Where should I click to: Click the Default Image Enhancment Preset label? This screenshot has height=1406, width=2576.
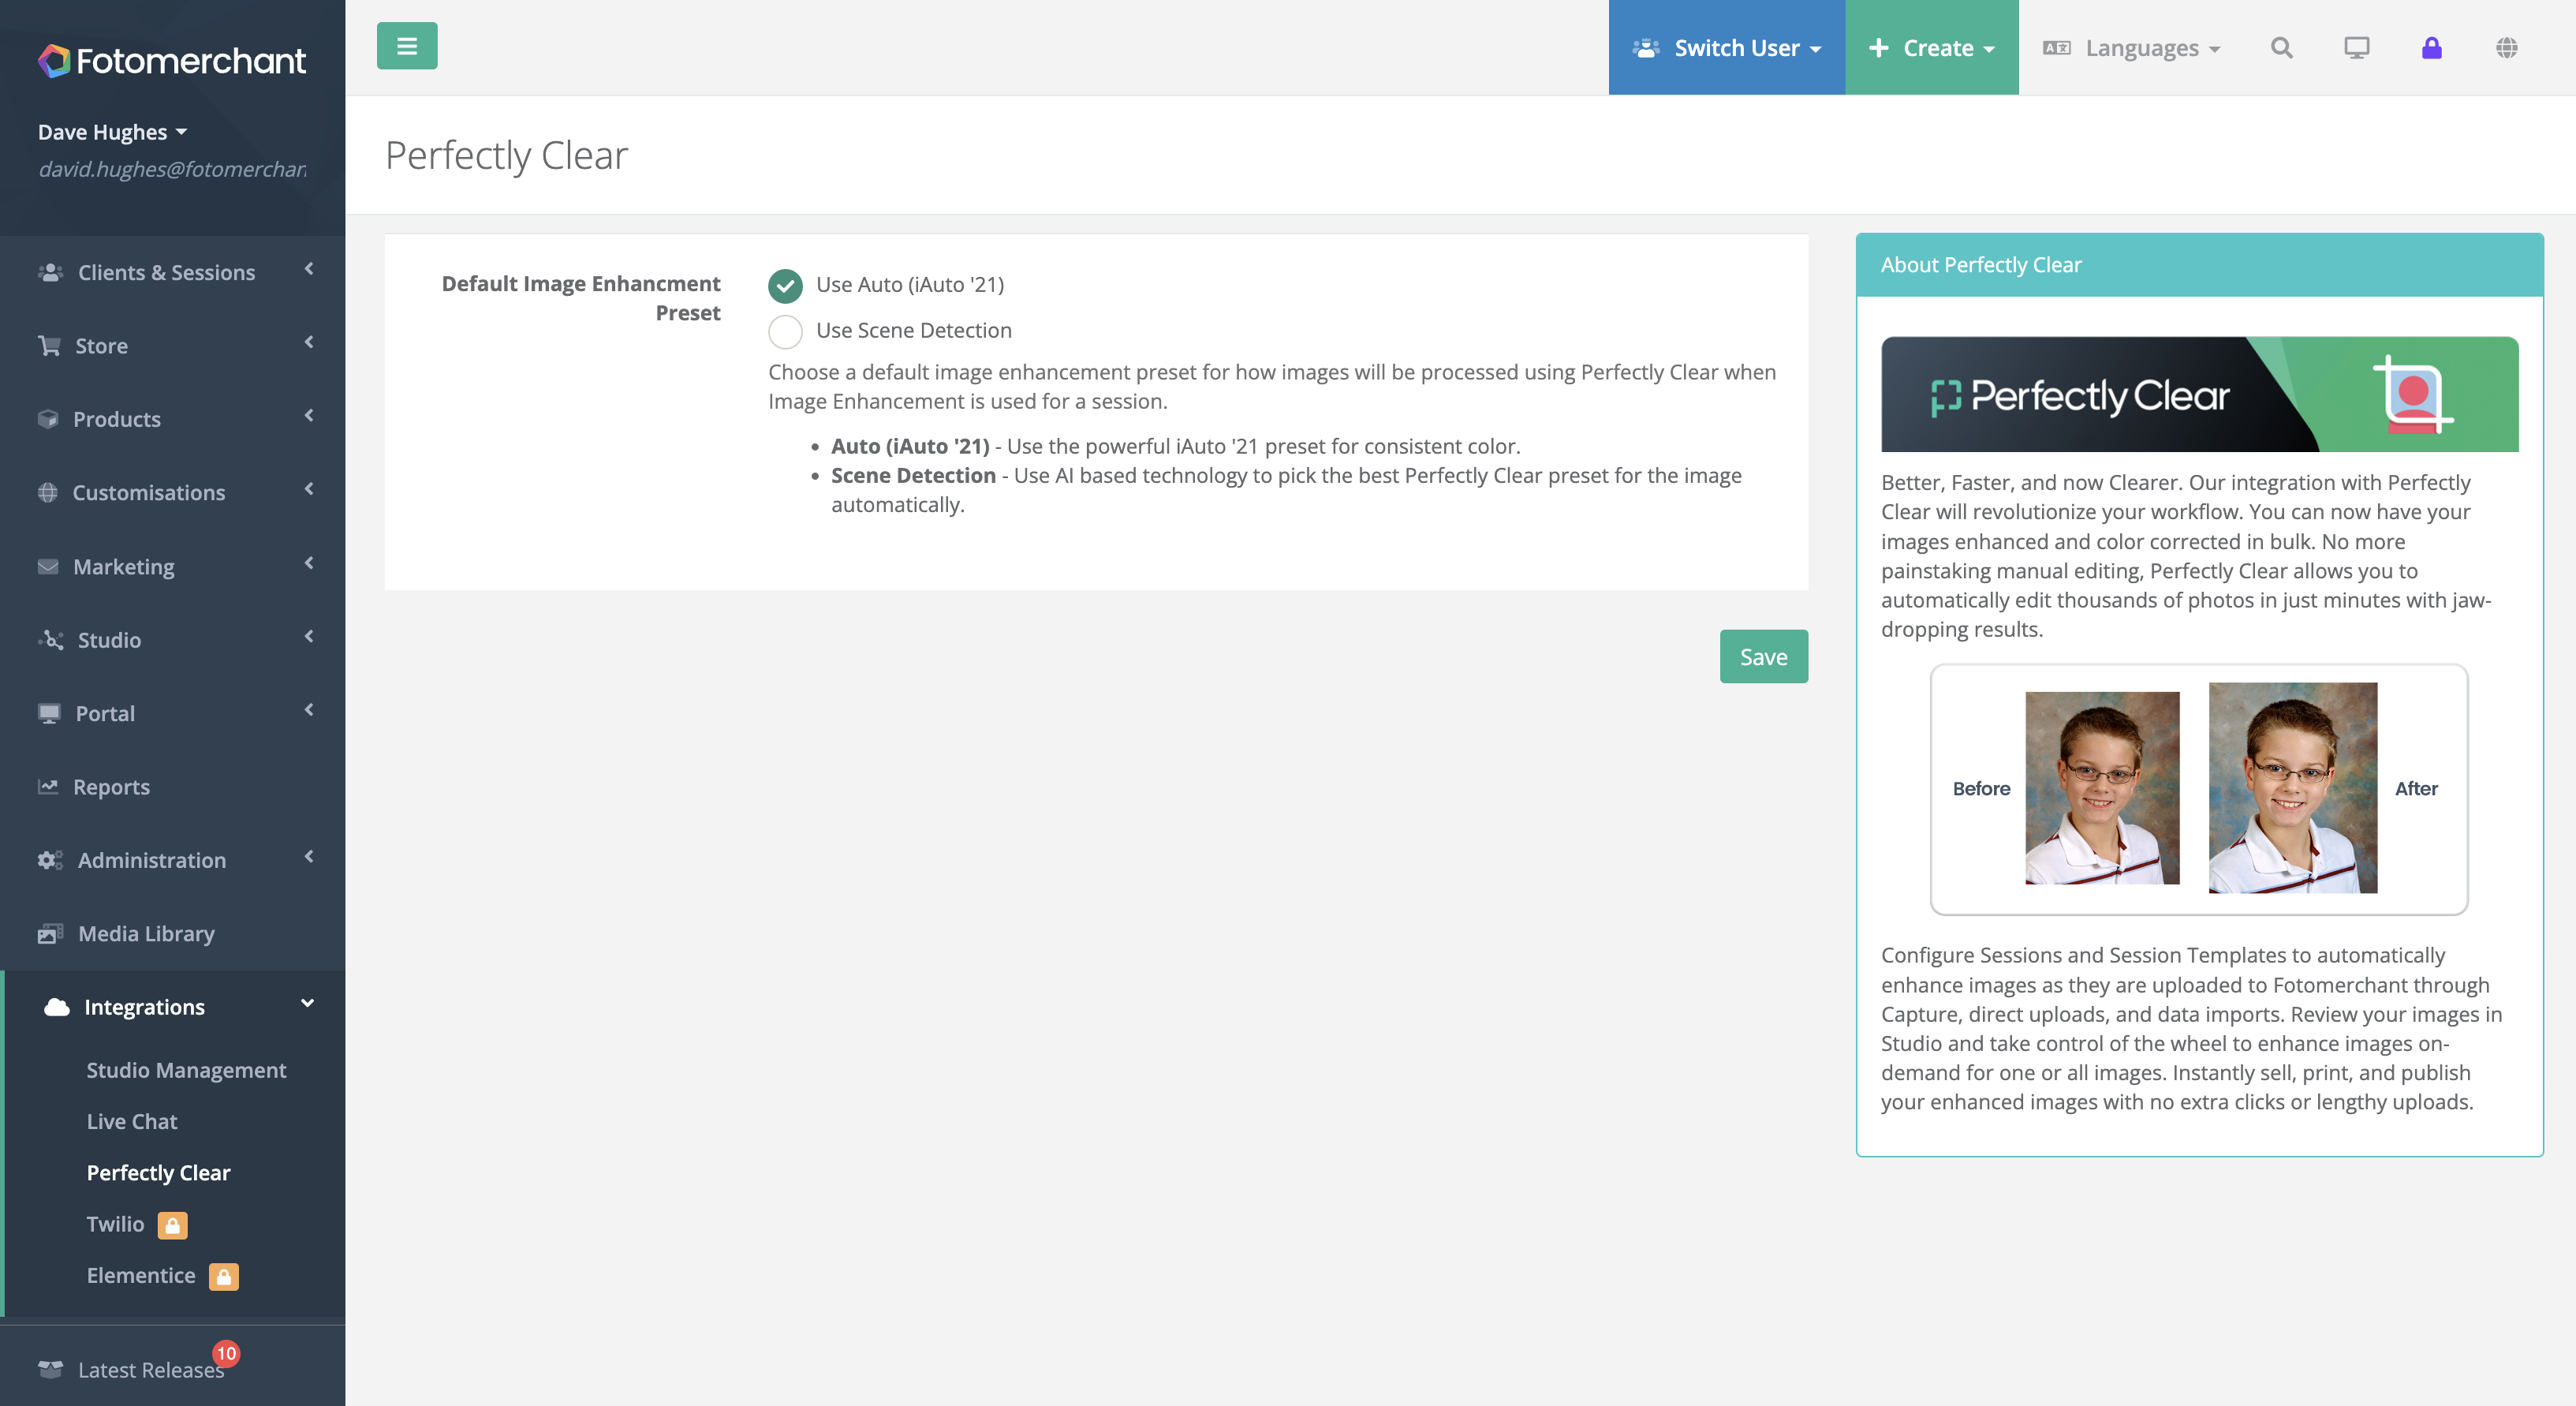coord(581,298)
